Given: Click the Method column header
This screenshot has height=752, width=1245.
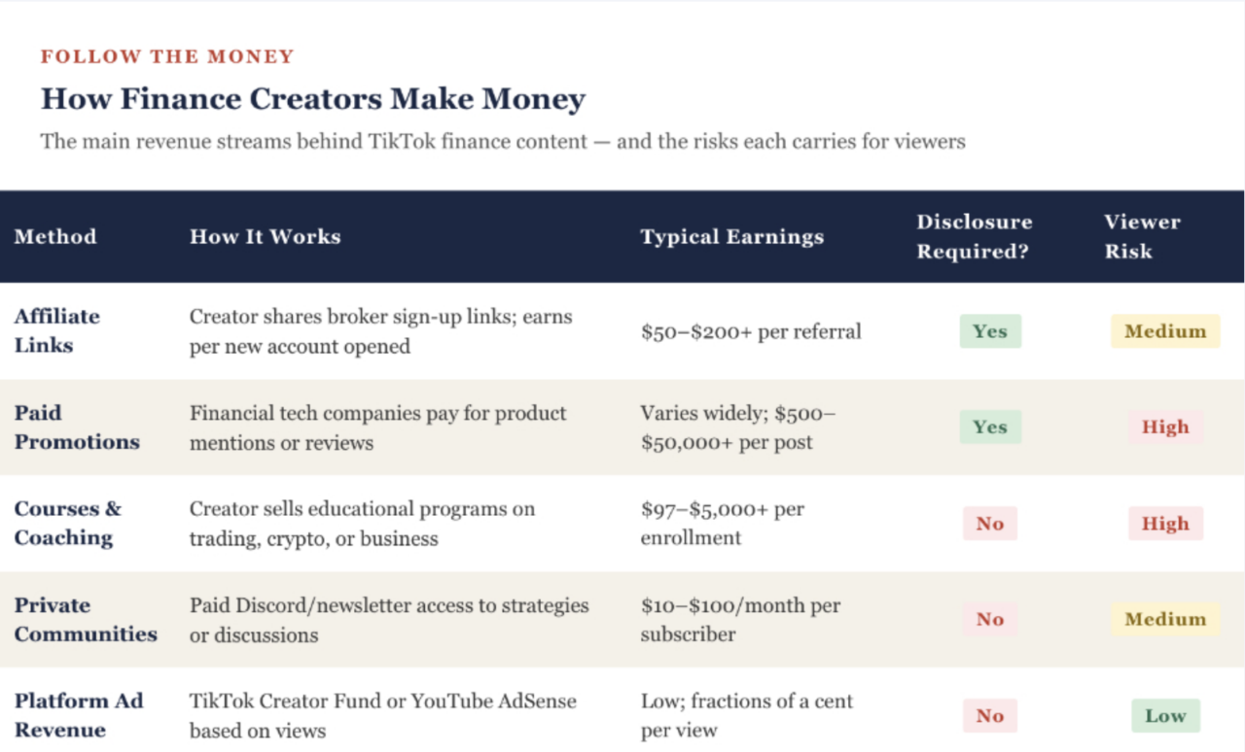Looking at the screenshot, I should pyautogui.click(x=55, y=236).
